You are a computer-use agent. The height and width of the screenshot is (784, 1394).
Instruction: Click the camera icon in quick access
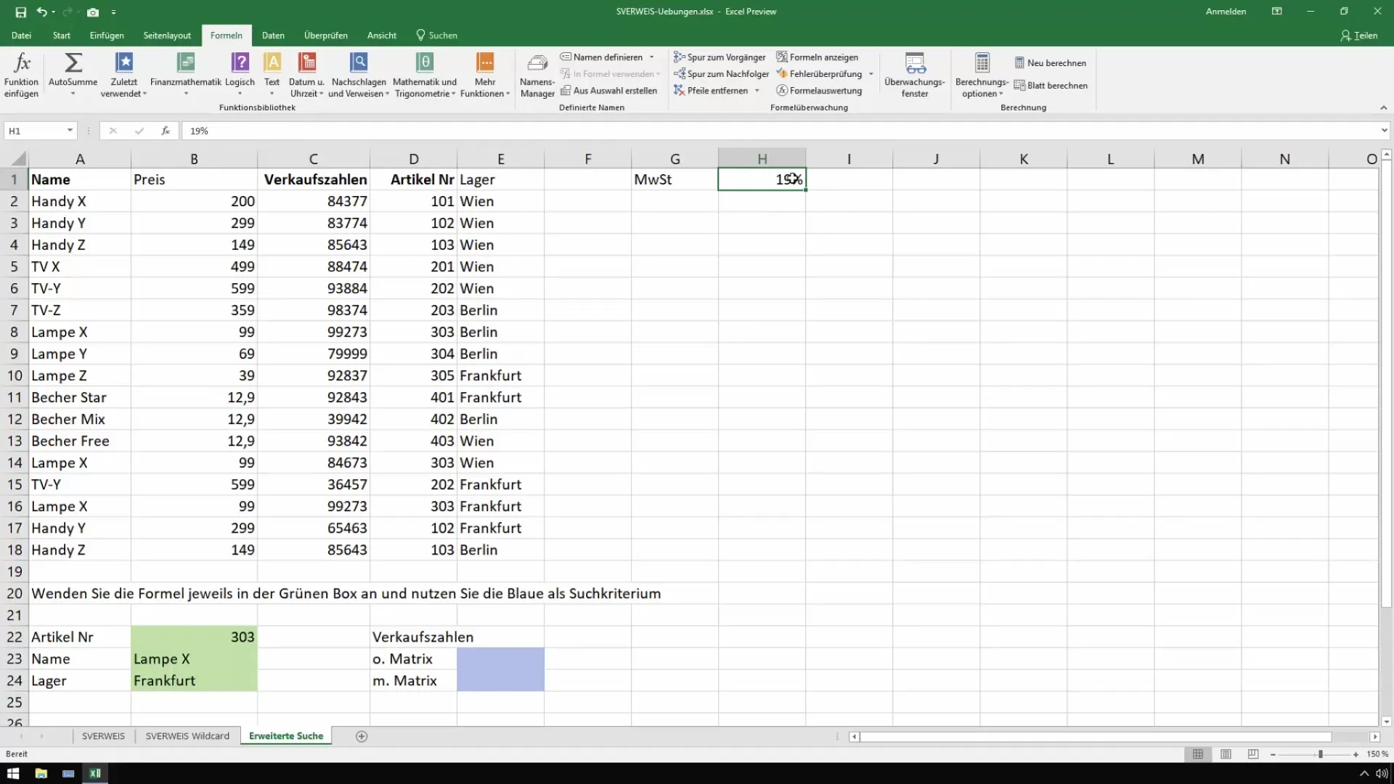click(92, 12)
